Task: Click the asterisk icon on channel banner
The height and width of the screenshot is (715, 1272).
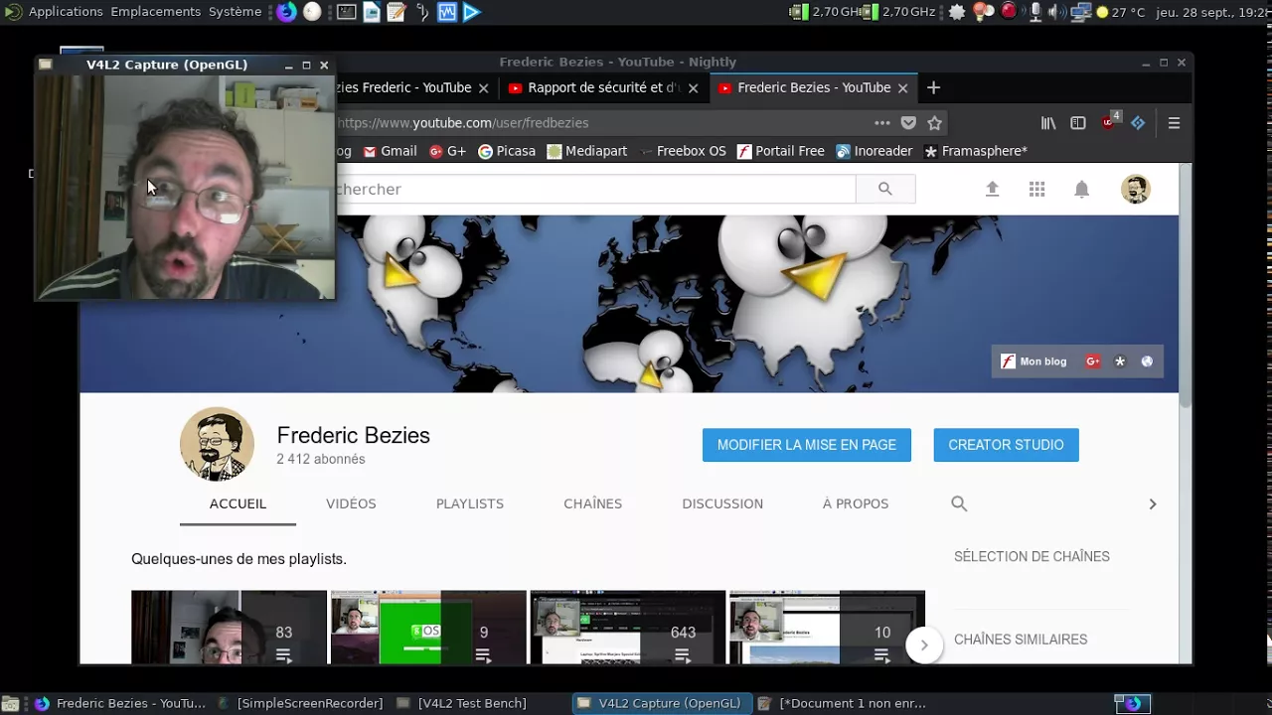Action: 1120,361
